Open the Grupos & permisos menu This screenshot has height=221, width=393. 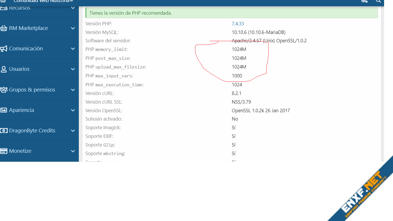coord(32,90)
